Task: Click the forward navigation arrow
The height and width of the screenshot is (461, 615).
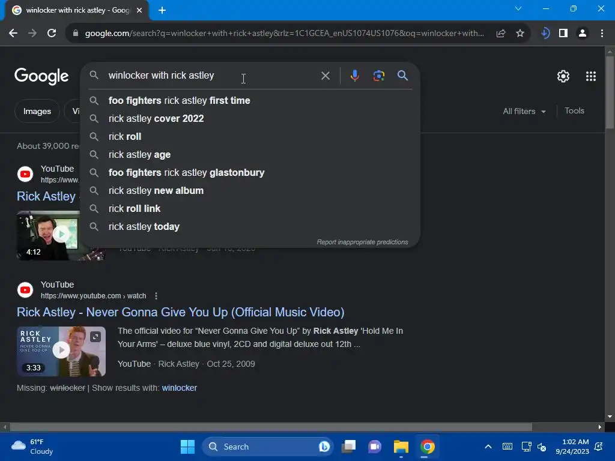Action: pos(32,34)
